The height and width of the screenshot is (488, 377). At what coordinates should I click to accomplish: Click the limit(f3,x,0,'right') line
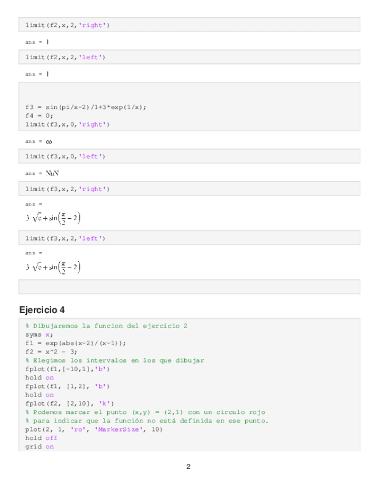click(x=67, y=124)
